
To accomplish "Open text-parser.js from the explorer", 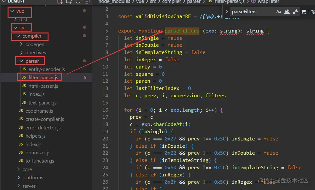I will (43, 103).
